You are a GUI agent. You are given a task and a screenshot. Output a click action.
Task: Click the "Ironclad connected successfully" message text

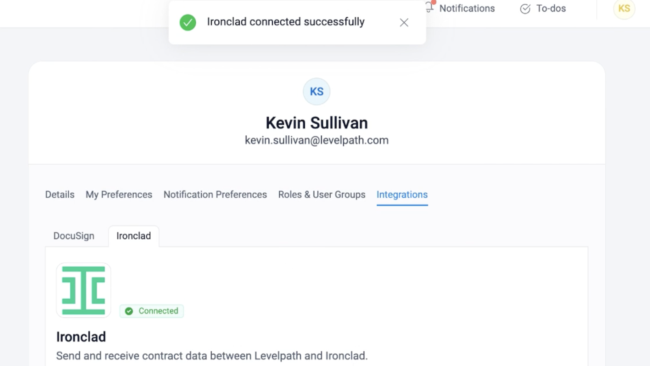coord(286,22)
